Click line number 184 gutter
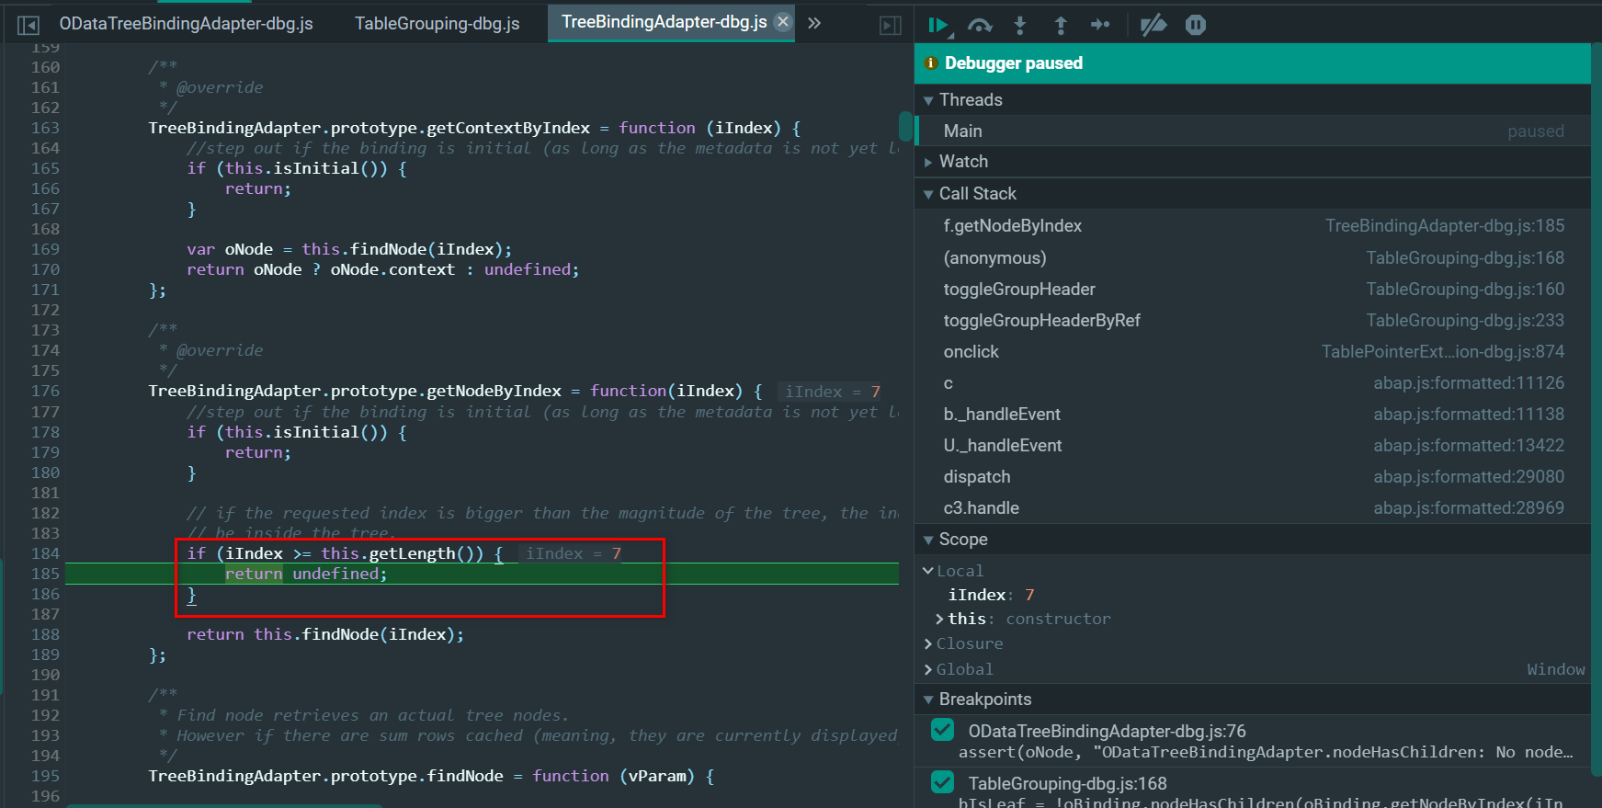 45,553
